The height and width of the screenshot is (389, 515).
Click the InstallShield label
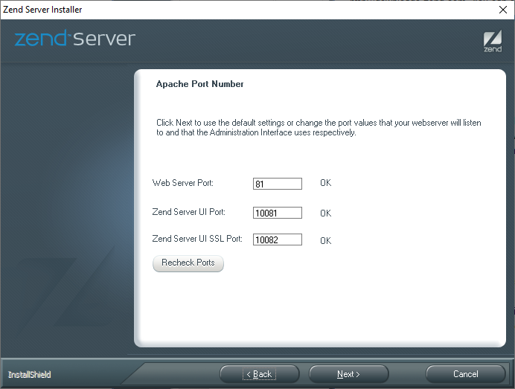tap(30, 375)
